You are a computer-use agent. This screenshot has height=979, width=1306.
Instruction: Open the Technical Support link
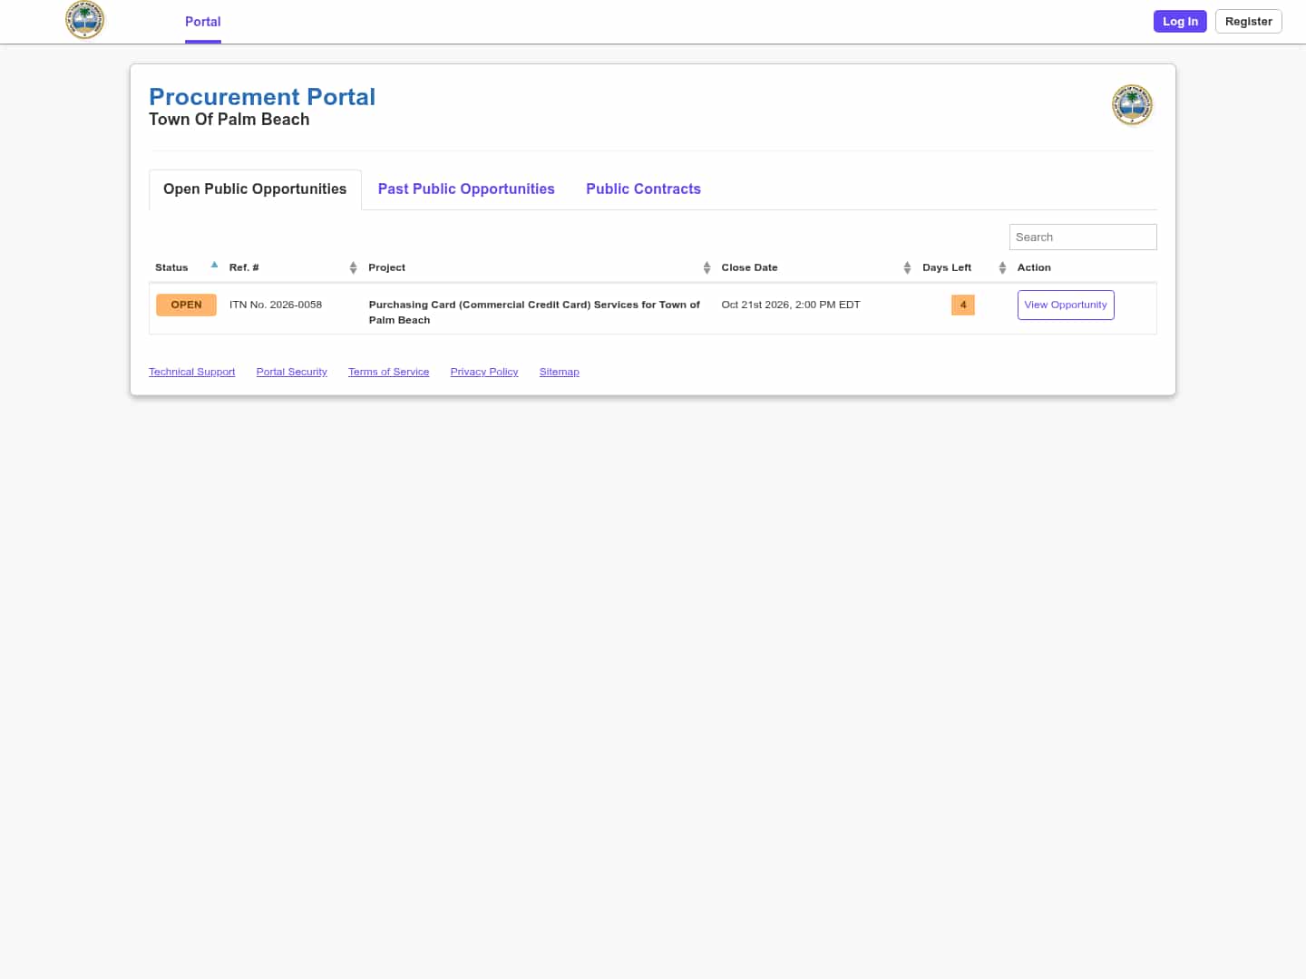click(191, 372)
